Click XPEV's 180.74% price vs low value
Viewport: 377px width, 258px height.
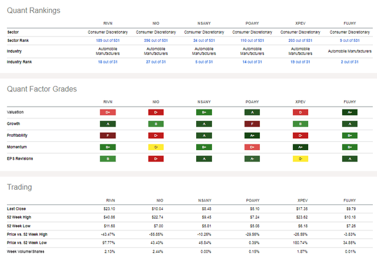coord(300,243)
